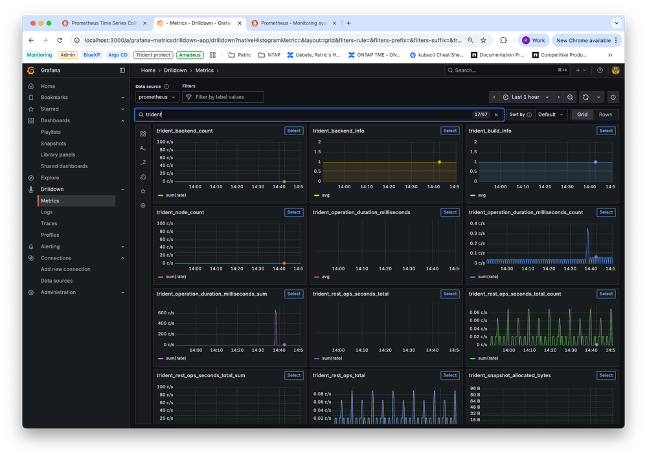Switch layout to Grid view
This screenshot has height=458, width=647.
(x=582, y=114)
